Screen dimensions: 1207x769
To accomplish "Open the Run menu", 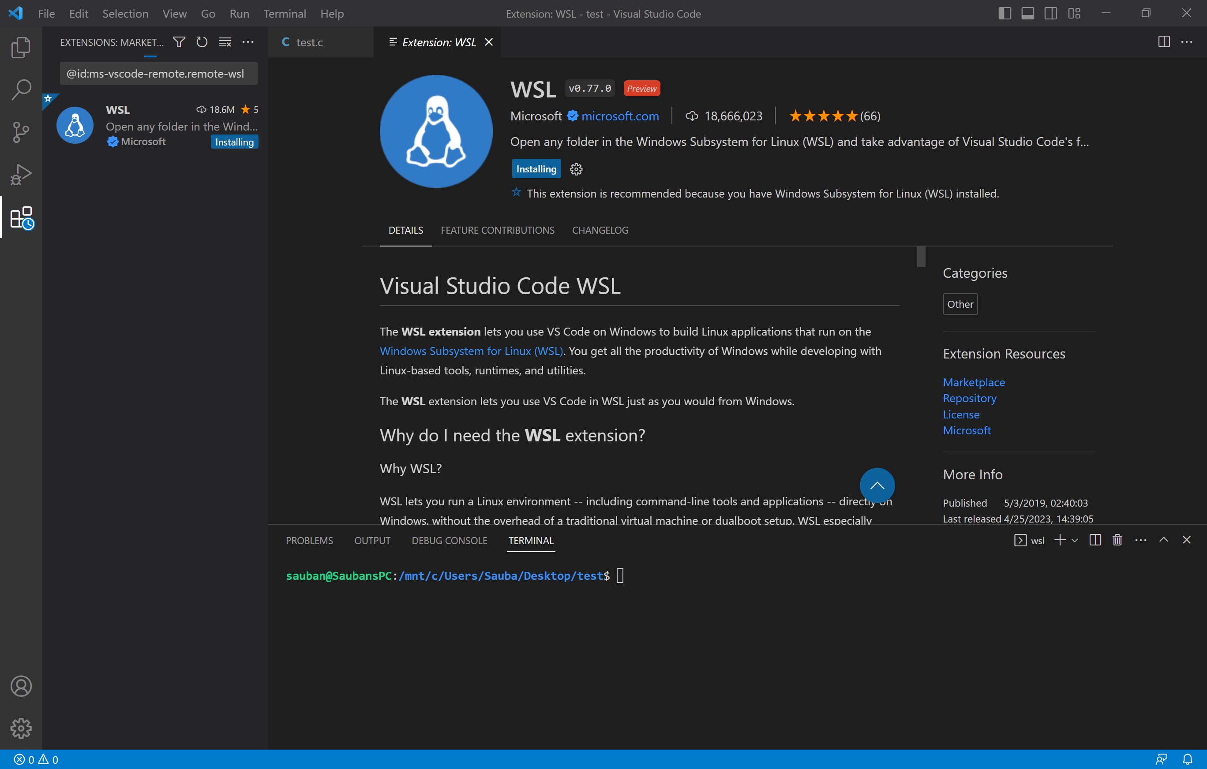I will point(239,14).
